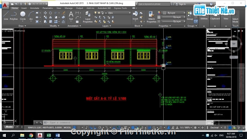
Task: Open the Express Tools tab
Action: (x=120, y=8)
